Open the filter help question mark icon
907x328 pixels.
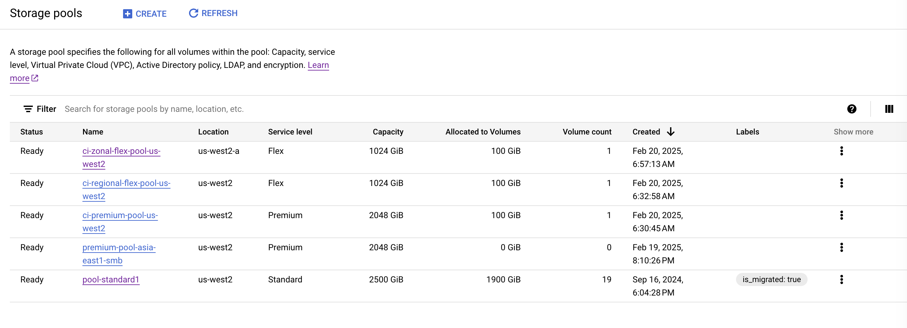click(851, 109)
